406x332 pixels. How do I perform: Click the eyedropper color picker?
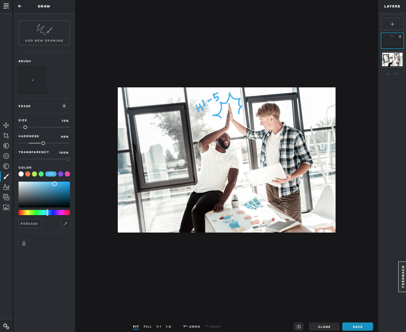(x=66, y=224)
